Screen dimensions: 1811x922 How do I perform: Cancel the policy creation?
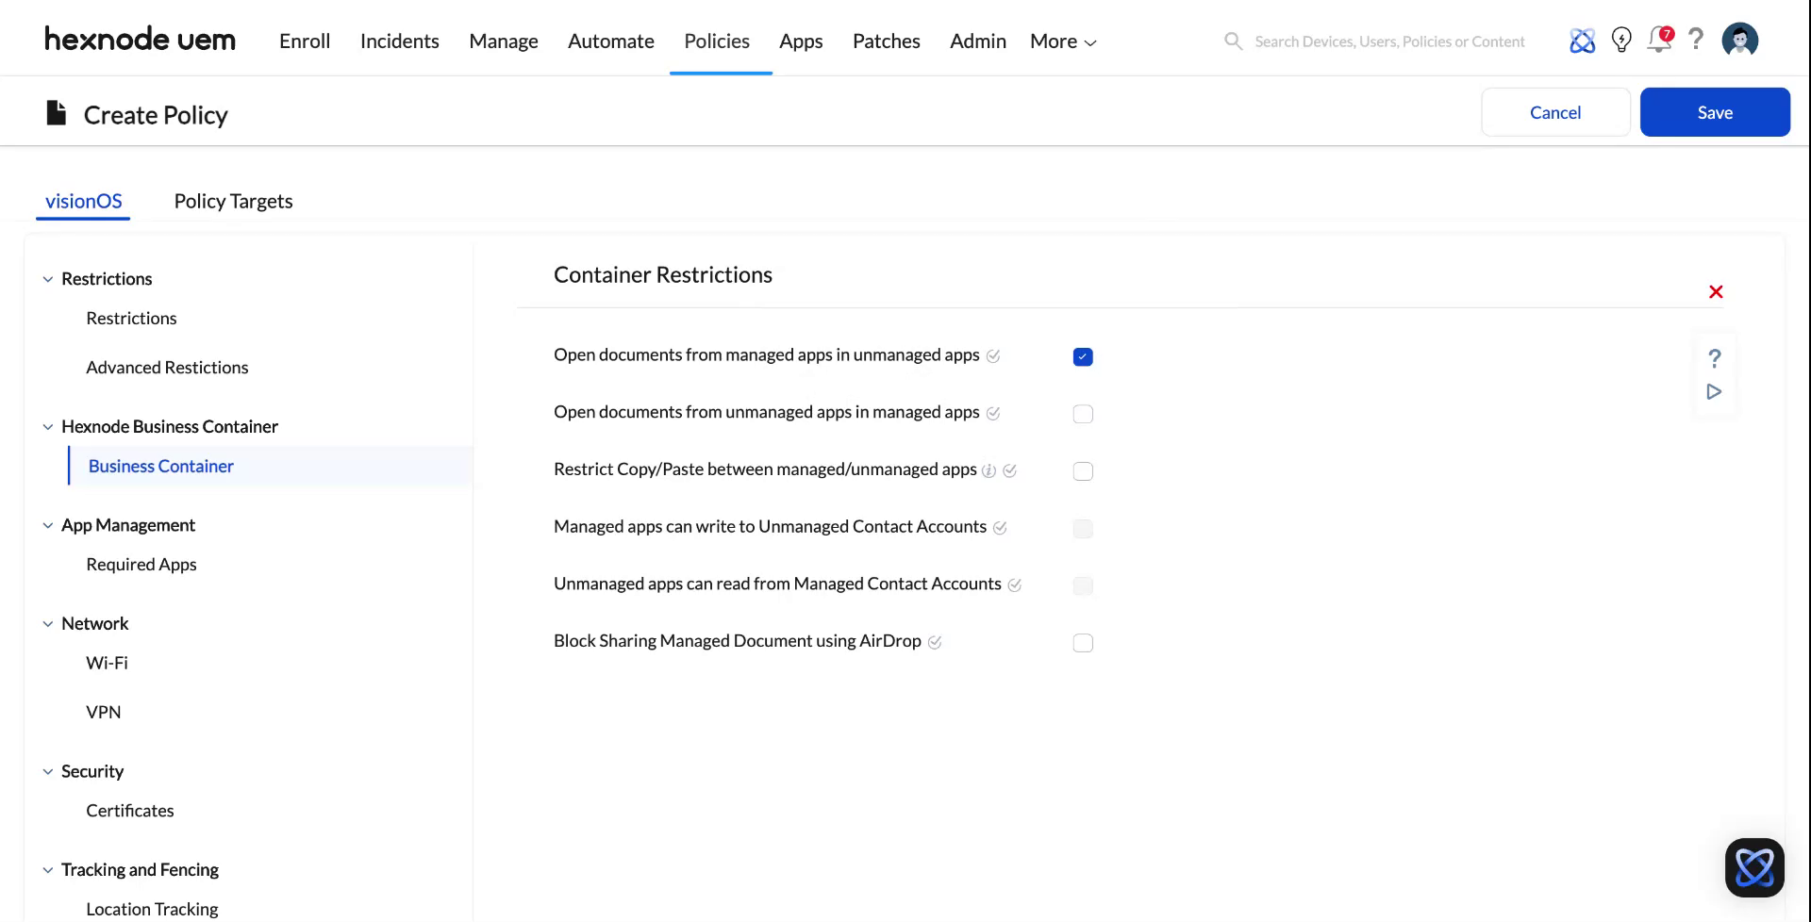(1554, 111)
